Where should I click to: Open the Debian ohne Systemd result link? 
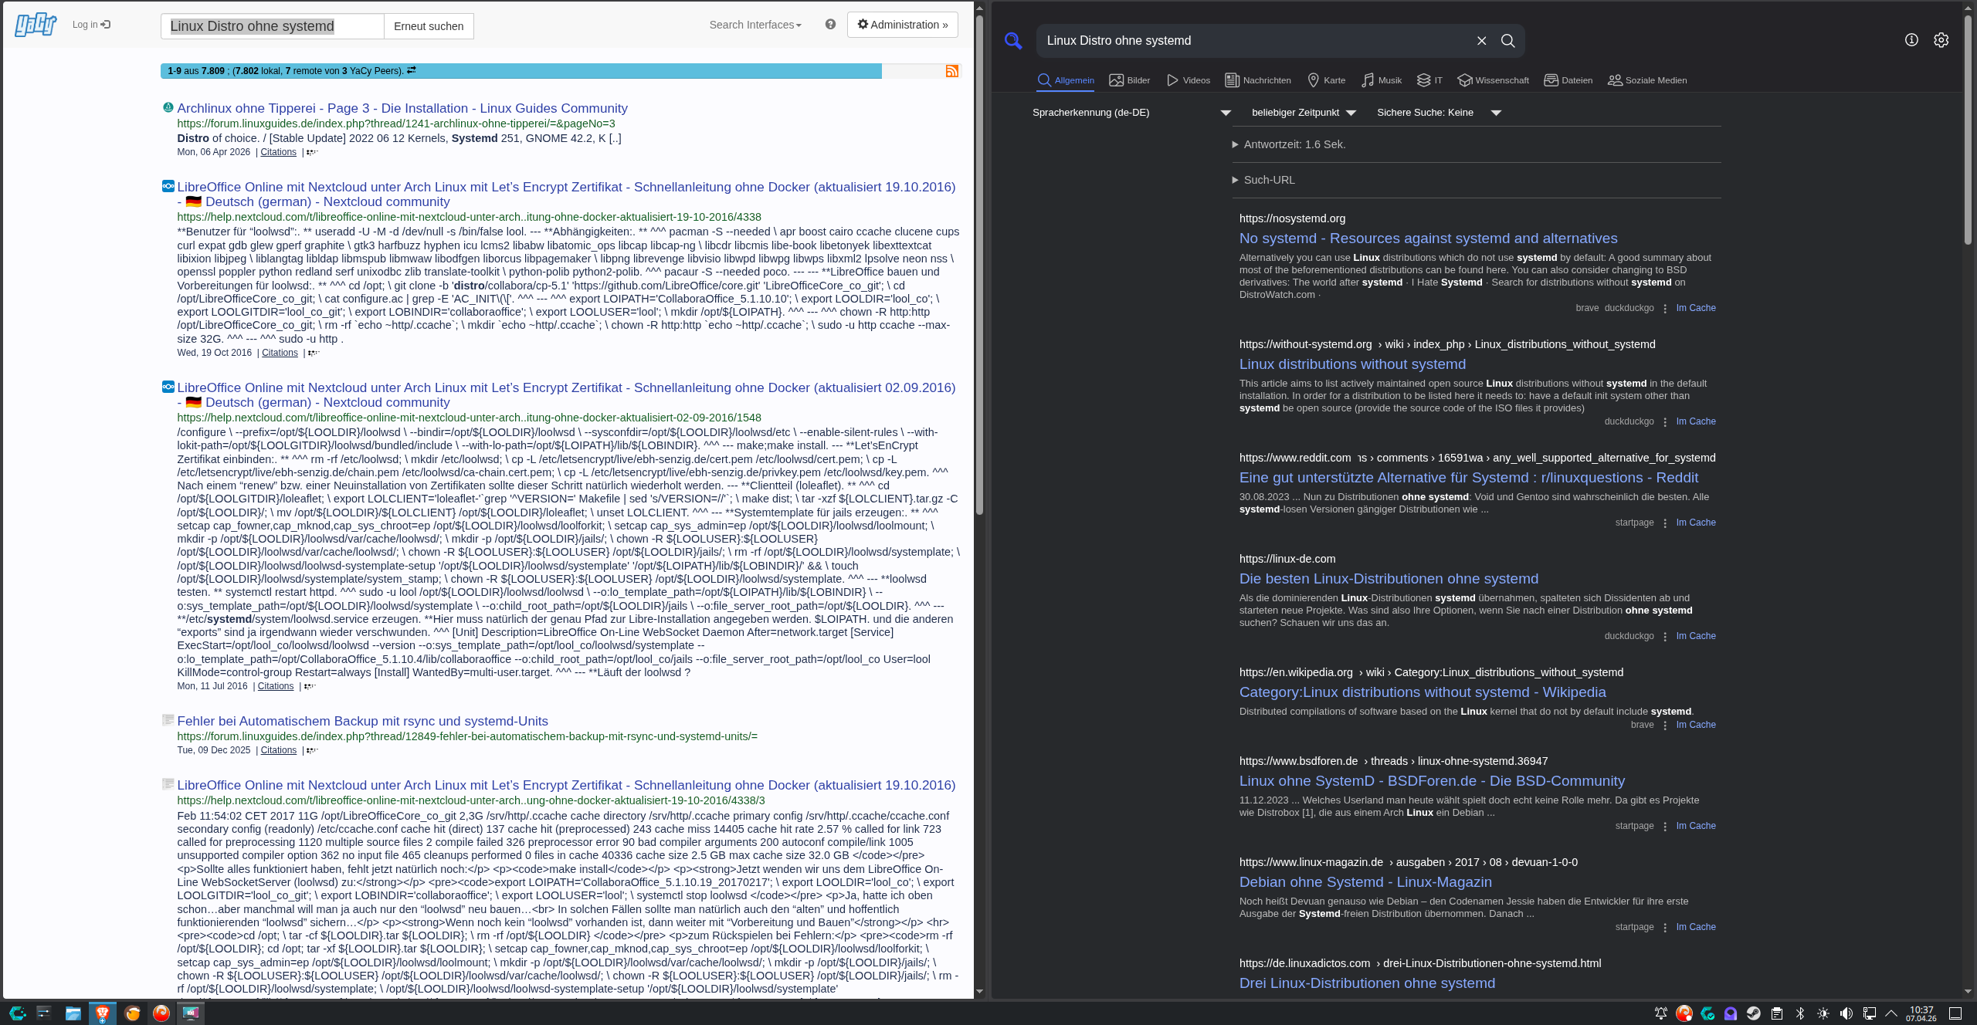click(1365, 882)
